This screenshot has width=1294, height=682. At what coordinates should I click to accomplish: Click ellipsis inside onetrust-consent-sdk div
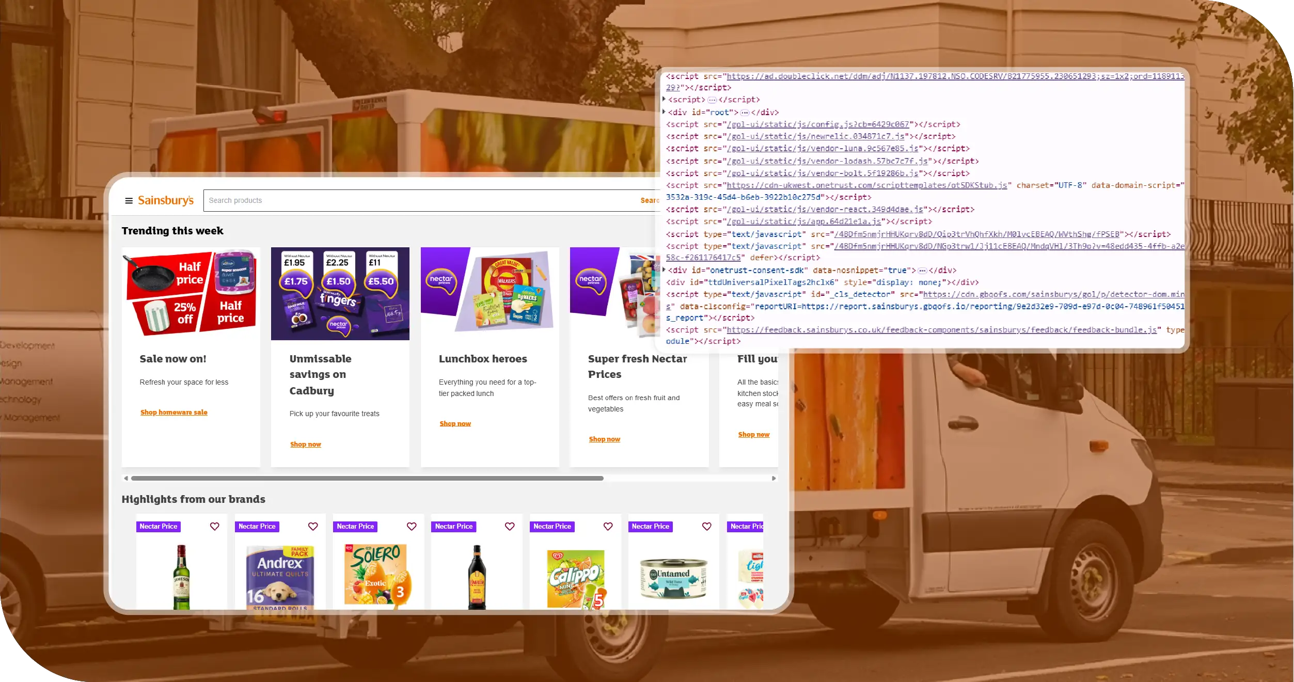tap(922, 271)
